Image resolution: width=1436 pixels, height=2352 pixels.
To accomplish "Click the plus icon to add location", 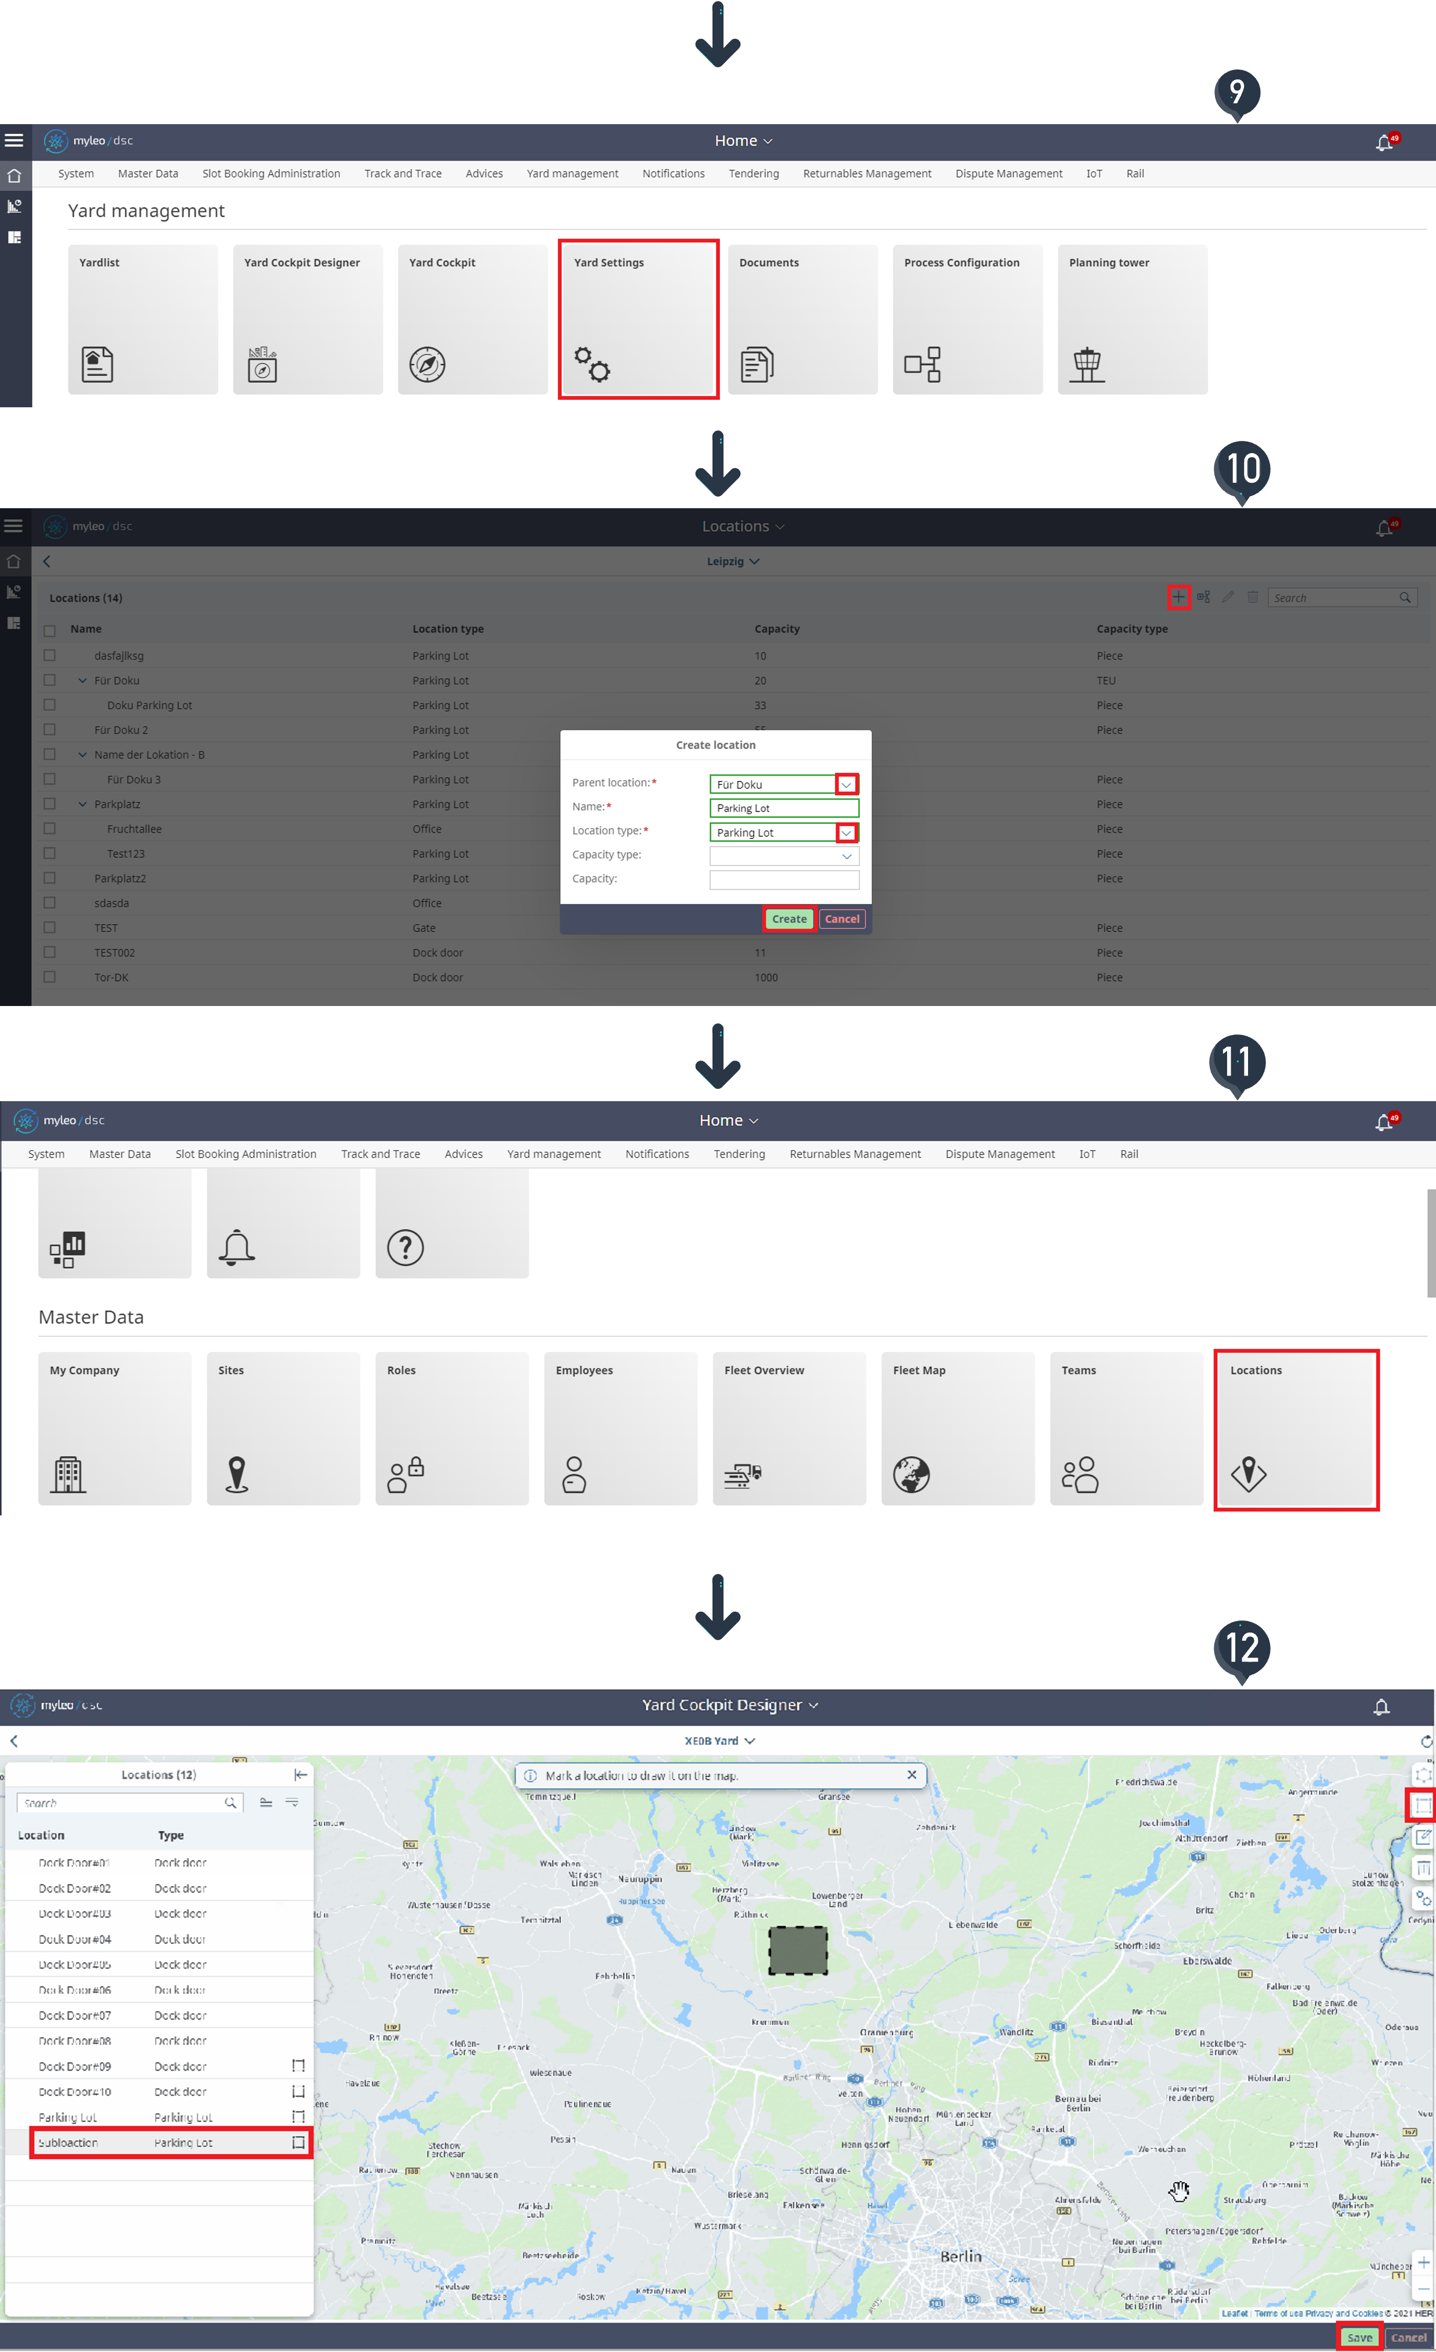I will click(x=1178, y=598).
